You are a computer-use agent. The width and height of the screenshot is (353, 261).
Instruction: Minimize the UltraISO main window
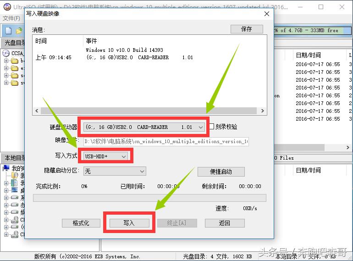(300, 7)
